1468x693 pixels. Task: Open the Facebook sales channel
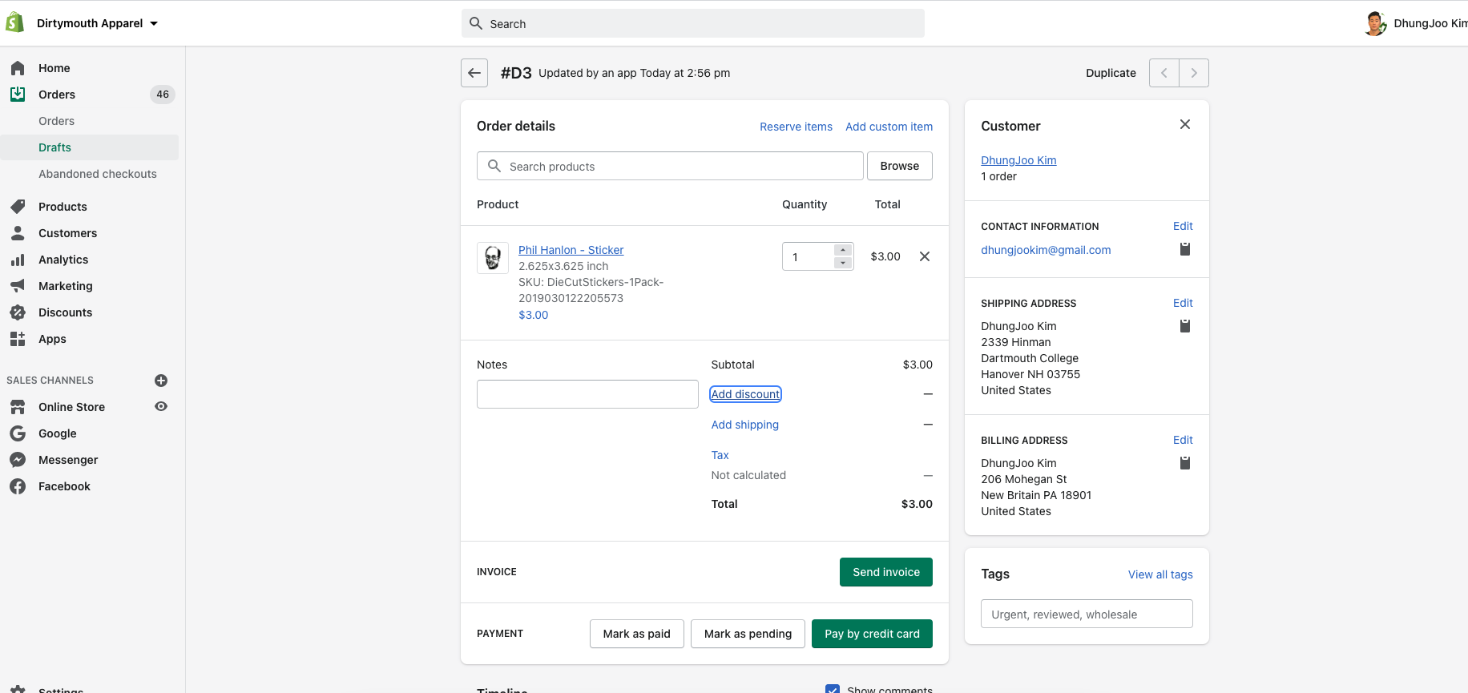(64, 486)
